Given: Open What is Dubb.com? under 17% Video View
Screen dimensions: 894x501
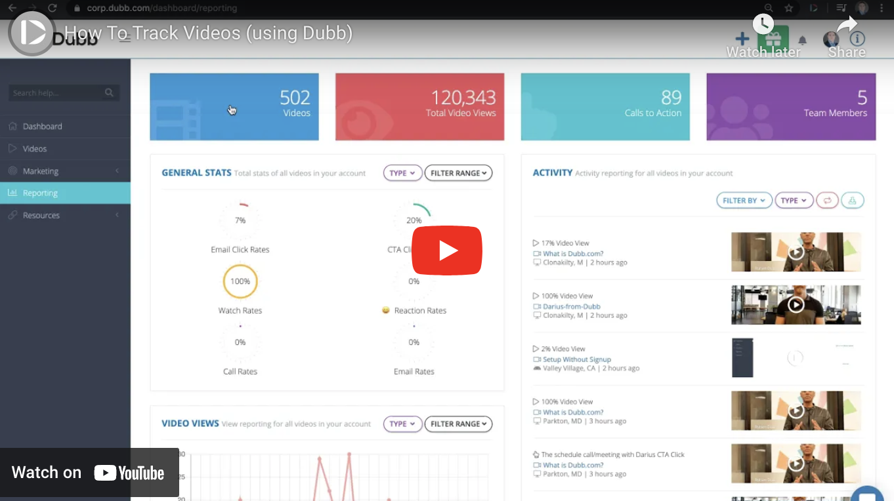Looking at the screenshot, I should 573,253.
